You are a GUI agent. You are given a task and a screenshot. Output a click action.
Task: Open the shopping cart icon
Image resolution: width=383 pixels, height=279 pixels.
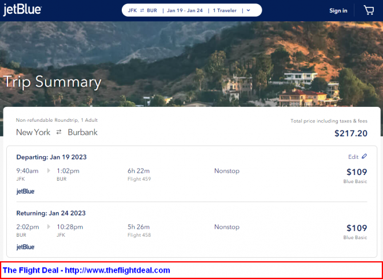pyautogui.click(x=369, y=10)
